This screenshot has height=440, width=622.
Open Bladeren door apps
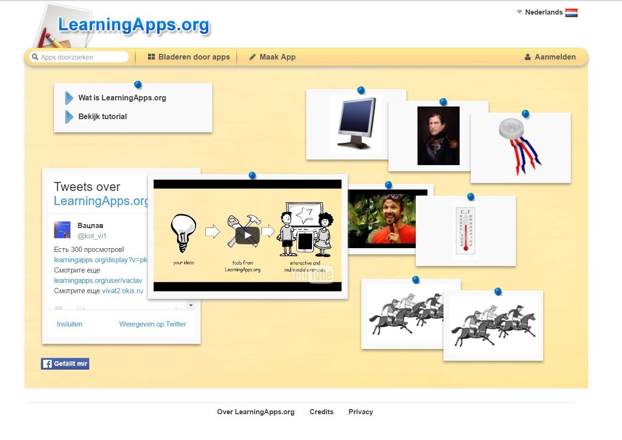[189, 57]
